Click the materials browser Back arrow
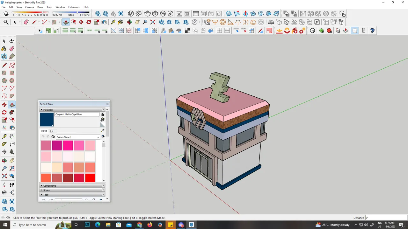408x229 pixels. (43, 137)
